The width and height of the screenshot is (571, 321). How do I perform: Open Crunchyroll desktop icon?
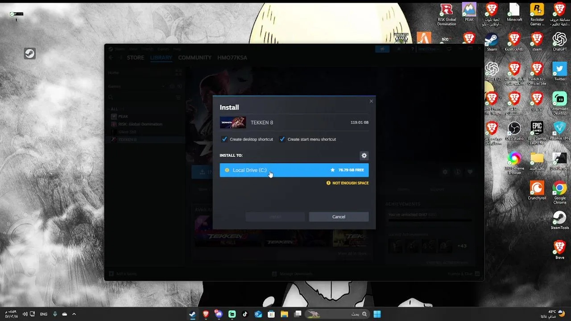537,191
